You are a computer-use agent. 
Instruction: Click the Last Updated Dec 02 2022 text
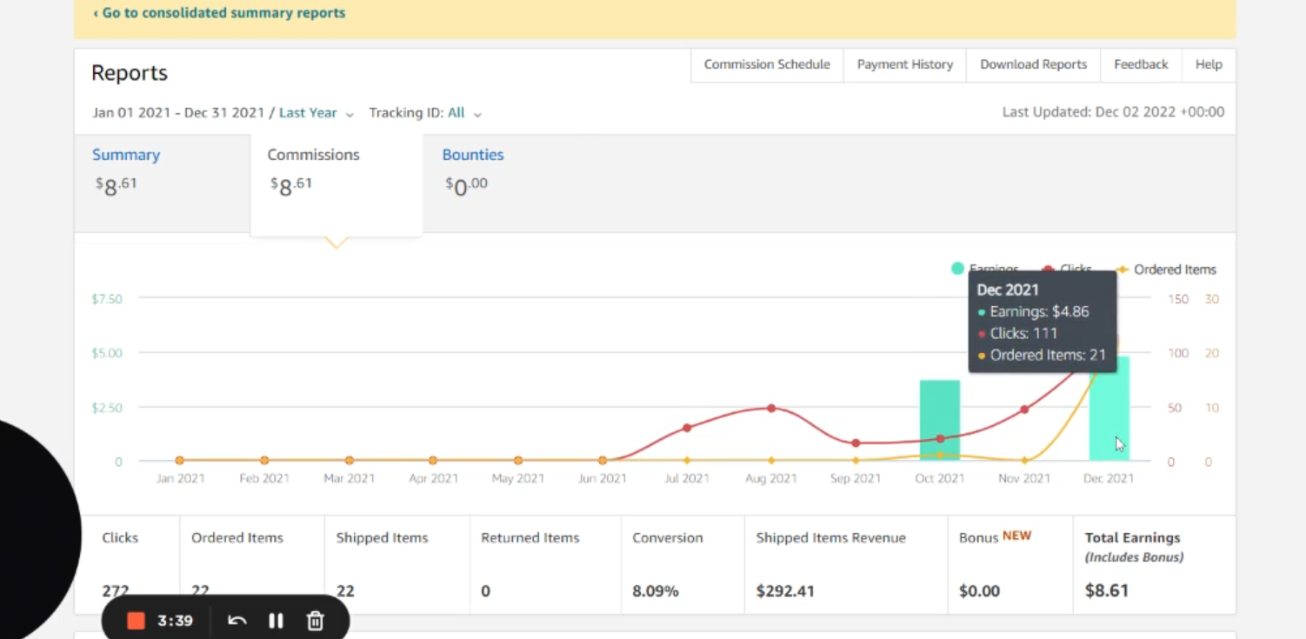click(1113, 112)
